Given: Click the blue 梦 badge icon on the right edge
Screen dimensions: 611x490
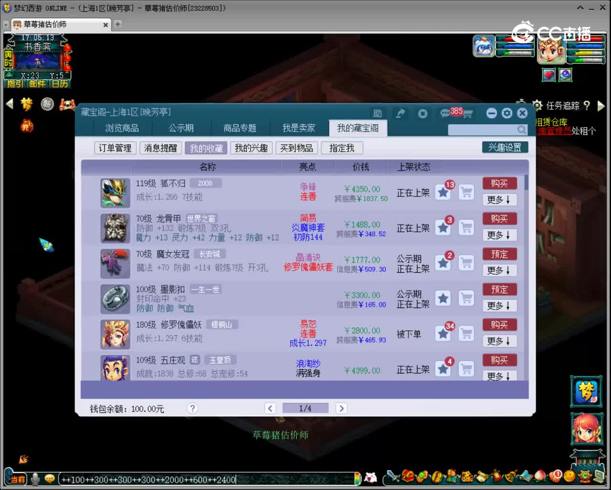Looking at the screenshot, I should (x=586, y=392).
